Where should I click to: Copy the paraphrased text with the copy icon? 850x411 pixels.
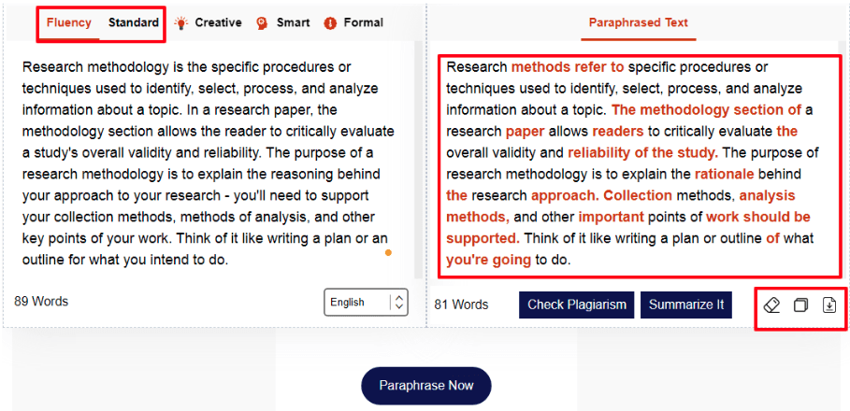tap(800, 305)
